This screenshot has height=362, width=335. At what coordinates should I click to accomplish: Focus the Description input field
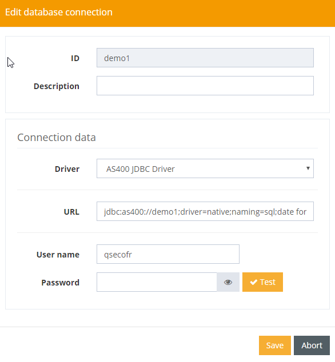tap(205, 86)
